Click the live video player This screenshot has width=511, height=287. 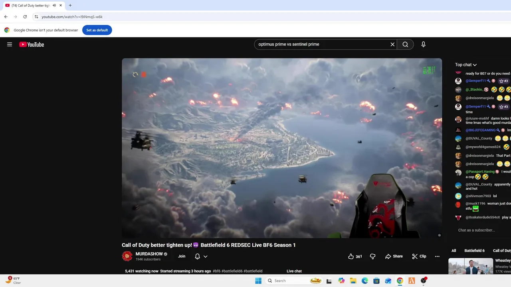pos(282,148)
